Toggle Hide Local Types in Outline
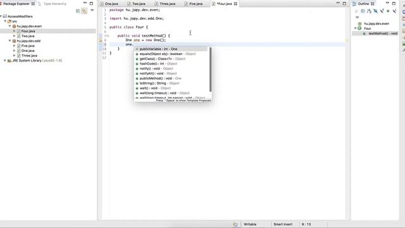405x228 pixels. pos(394,11)
